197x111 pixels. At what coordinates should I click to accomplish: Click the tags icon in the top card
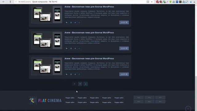[x=66, y=23]
